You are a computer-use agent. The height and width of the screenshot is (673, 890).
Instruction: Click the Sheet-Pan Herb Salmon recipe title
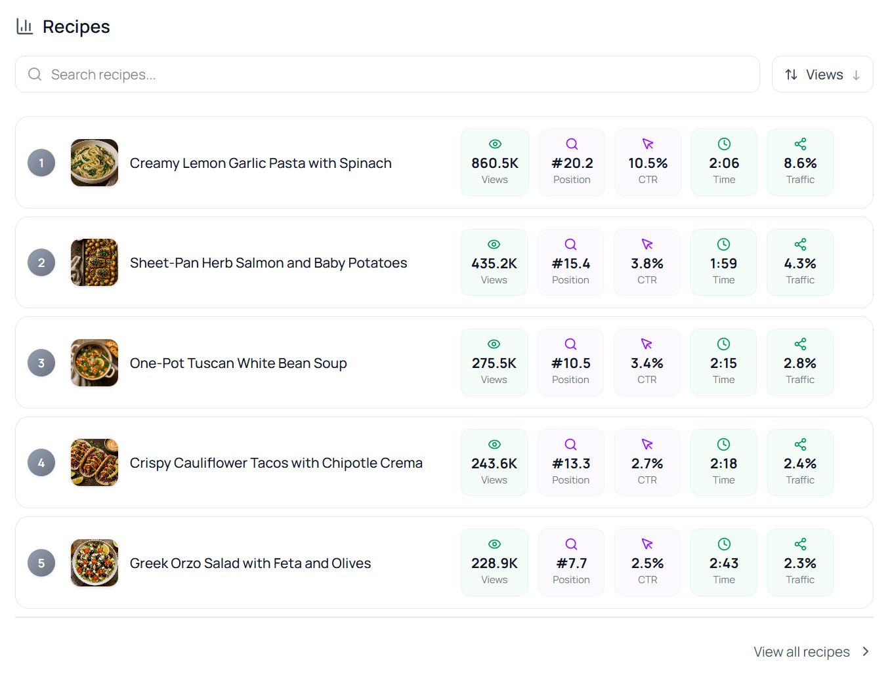coord(268,262)
